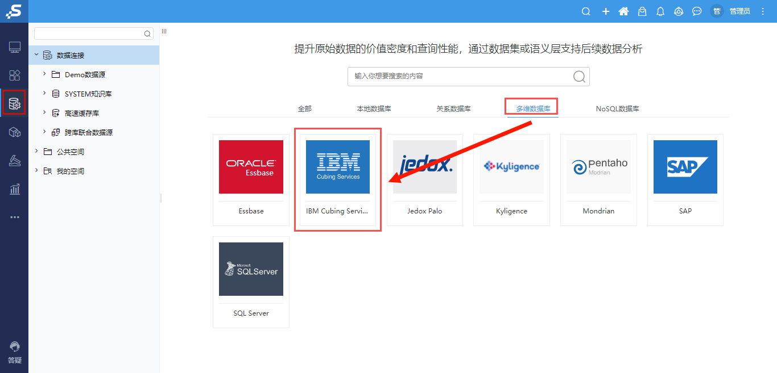Open the analysis stack sidebar icon
The image size is (777, 373).
(x=15, y=161)
